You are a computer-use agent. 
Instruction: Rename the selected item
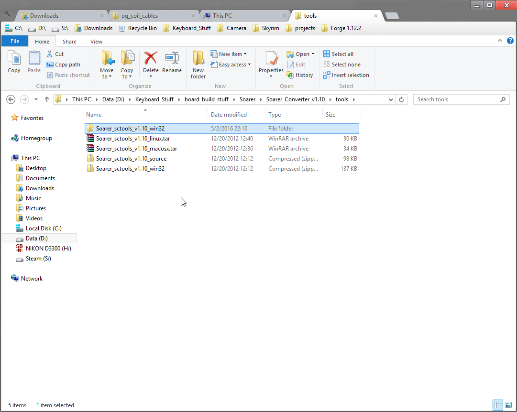[172, 62]
